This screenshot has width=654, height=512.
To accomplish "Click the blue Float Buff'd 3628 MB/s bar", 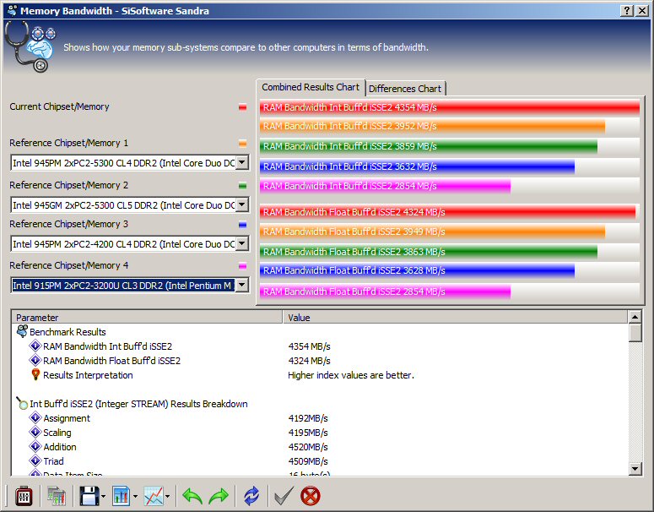I will [417, 270].
